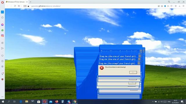Select the Windows XP Error Simulator tab
This screenshot has height=104, width=186.
[x=17, y=2]
